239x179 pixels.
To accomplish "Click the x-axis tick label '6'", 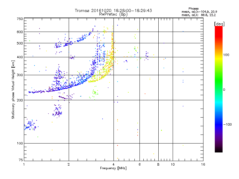I will tap(140, 164).
